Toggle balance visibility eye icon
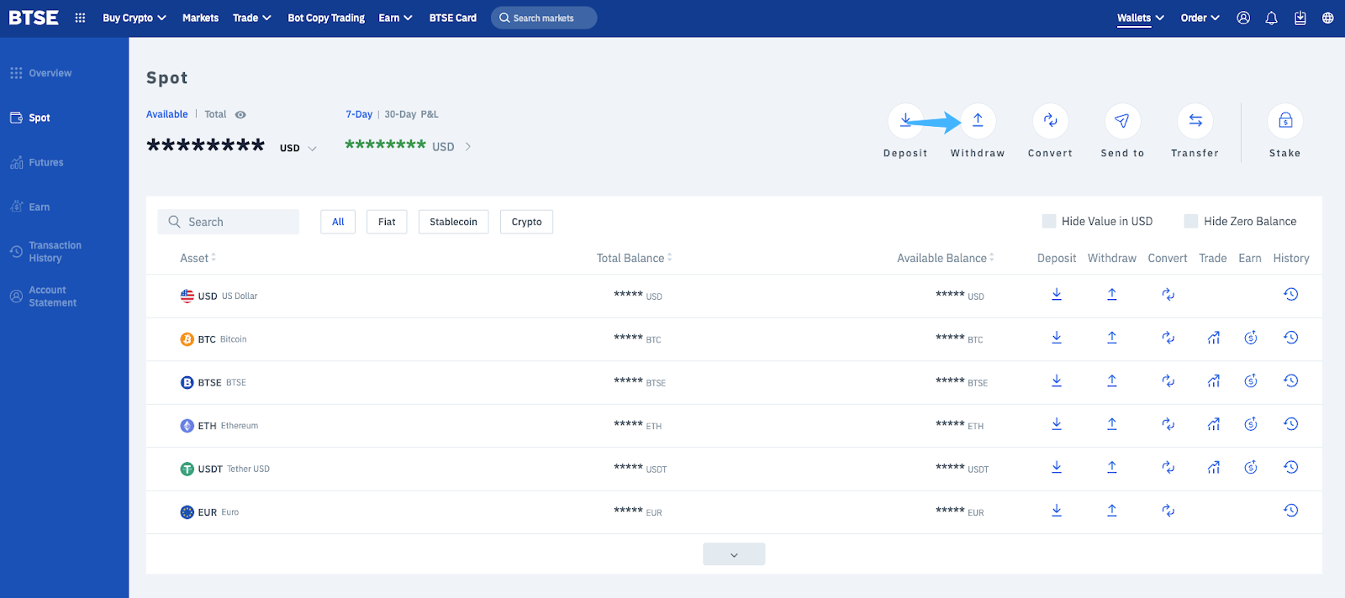 click(x=240, y=115)
